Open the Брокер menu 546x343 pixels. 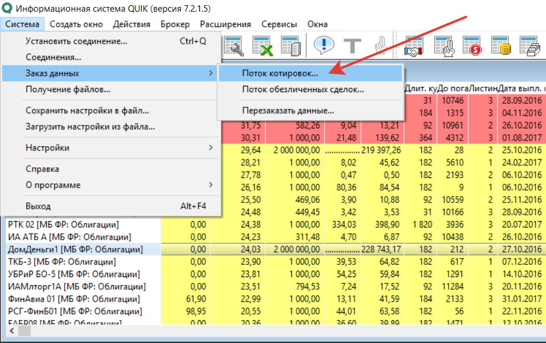pos(175,24)
